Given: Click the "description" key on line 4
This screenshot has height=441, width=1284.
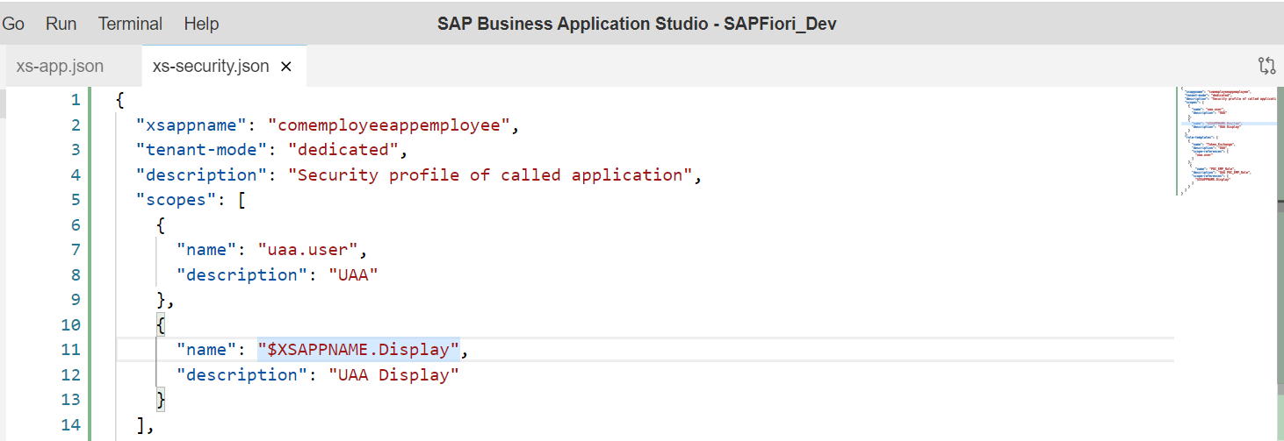Looking at the screenshot, I should pyautogui.click(x=202, y=174).
